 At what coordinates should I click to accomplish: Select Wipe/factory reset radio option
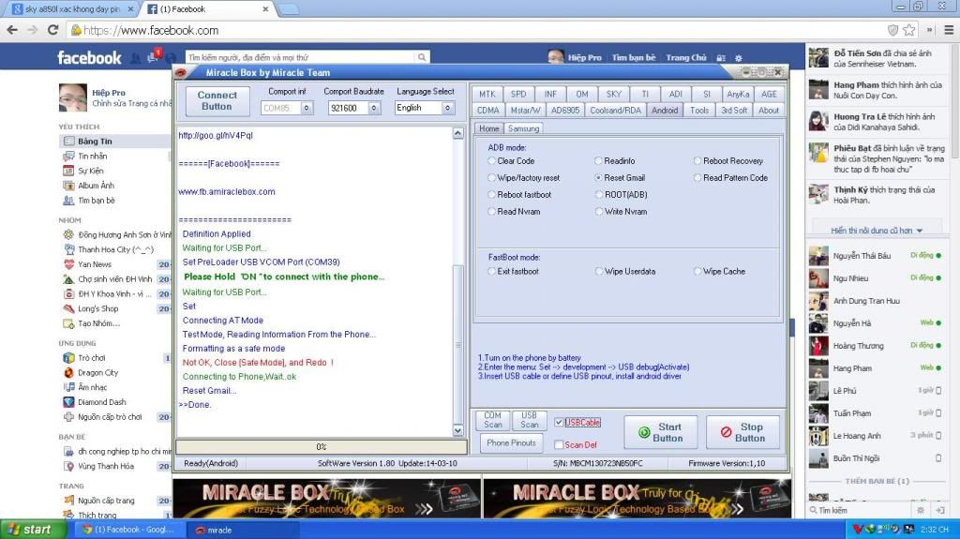pyautogui.click(x=491, y=177)
